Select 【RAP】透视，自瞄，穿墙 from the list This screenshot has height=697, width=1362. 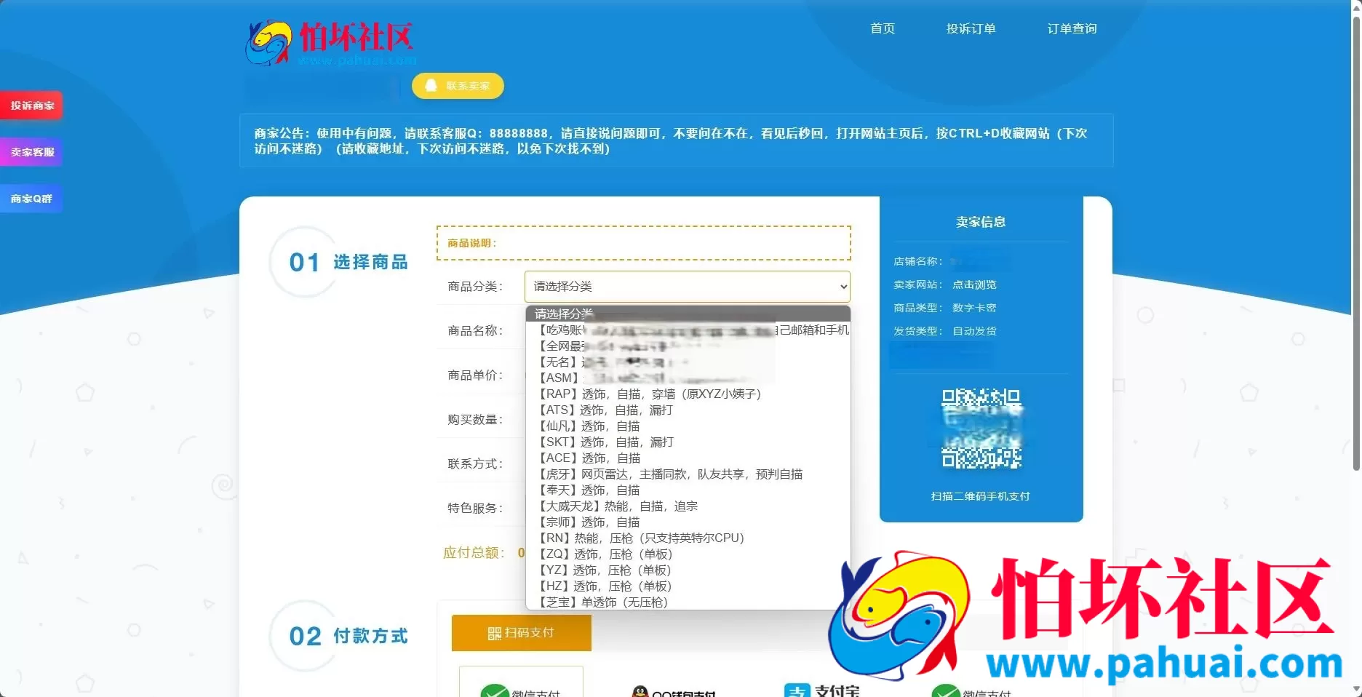tap(650, 394)
